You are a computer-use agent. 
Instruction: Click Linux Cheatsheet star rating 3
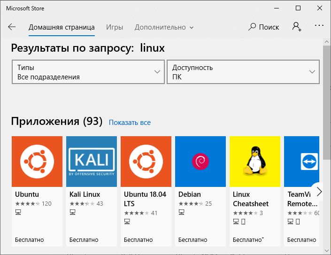248,213
